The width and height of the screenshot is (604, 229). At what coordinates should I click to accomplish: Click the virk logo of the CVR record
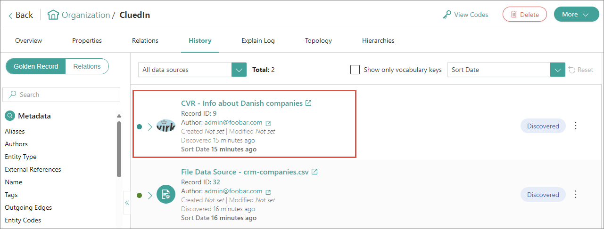point(165,126)
